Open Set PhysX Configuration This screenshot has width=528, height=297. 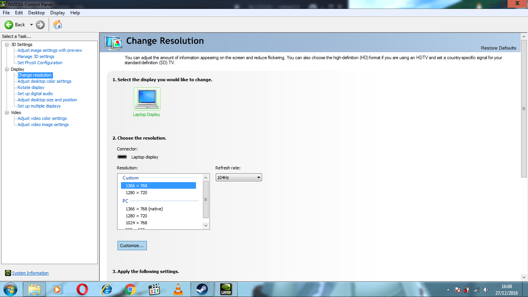(40, 63)
